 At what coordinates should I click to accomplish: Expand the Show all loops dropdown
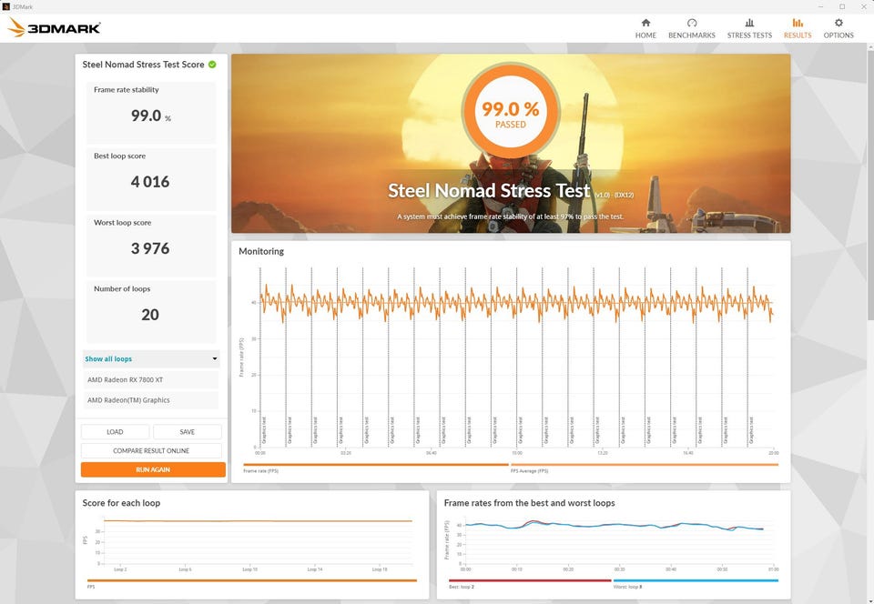pos(151,359)
